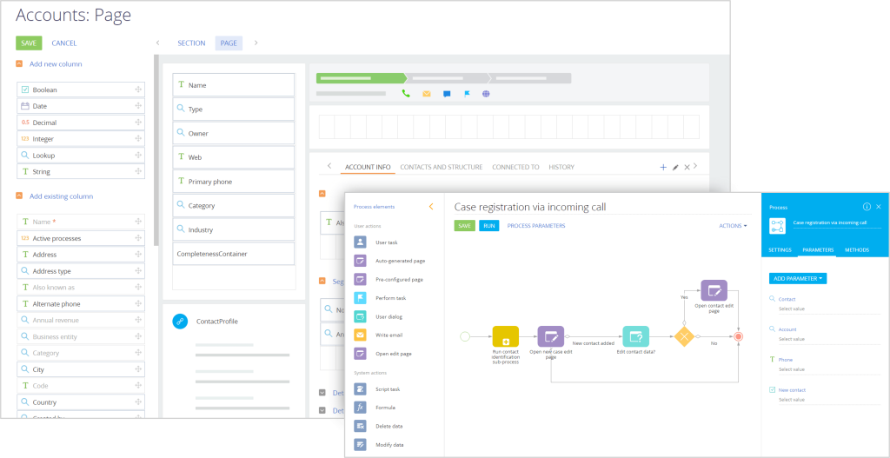Click the red end event circle
Screen dimensions: 890x458
point(738,336)
